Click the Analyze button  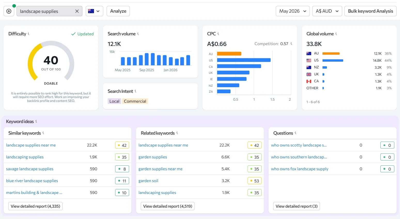click(x=118, y=11)
